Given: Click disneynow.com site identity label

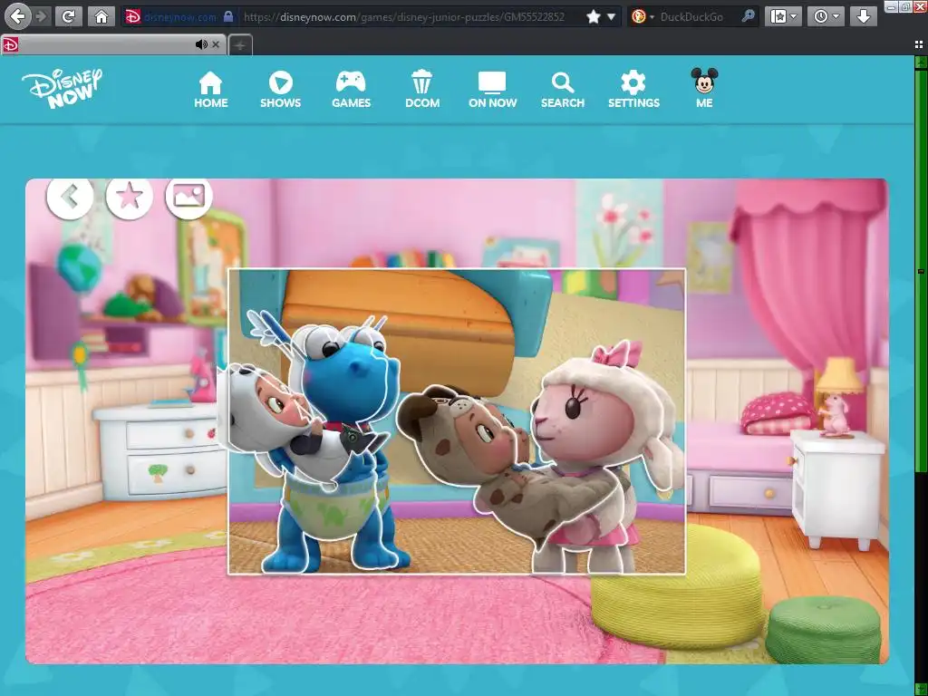Looking at the screenshot, I should 180,16.
